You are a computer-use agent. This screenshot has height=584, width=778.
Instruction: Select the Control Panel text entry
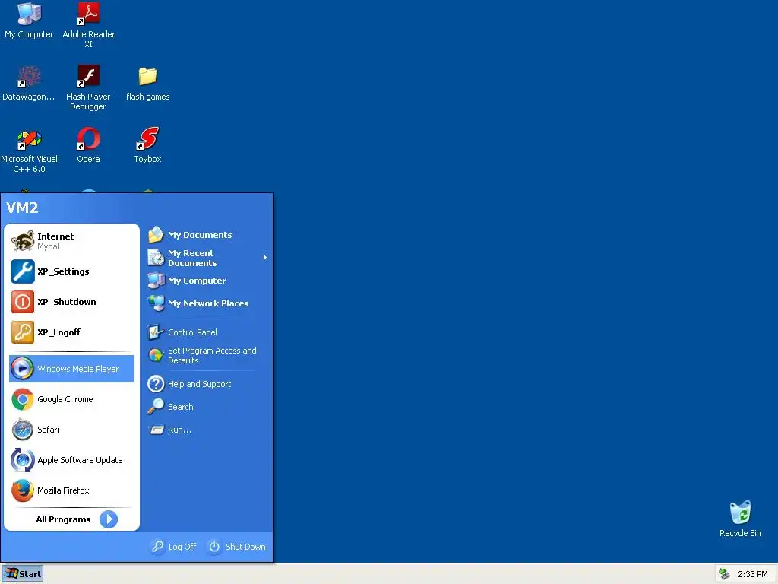click(x=192, y=332)
